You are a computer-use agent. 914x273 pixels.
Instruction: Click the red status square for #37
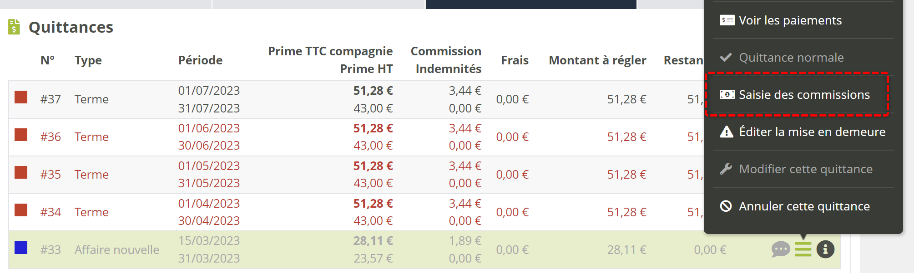(x=21, y=97)
